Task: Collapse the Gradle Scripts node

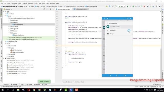Action: [3, 59]
